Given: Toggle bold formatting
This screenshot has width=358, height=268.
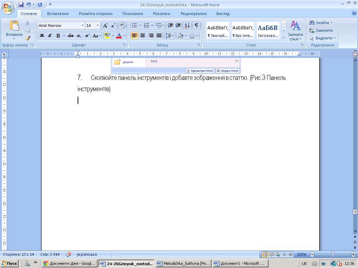Looking at the screenshot, I should point(42,36).
